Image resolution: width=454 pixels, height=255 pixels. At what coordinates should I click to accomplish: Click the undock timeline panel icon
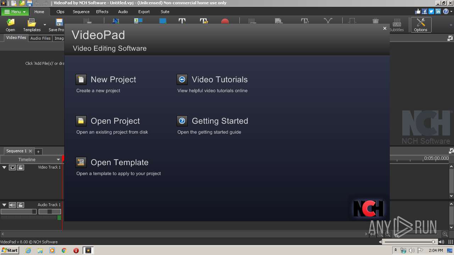coord(451,151)
